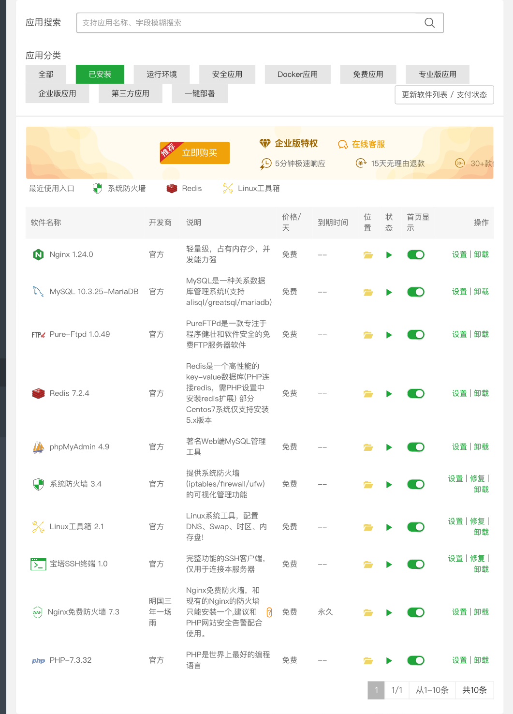Screen dimensions: 513x714
Task: Click the 立即购买 button
Action: pos(195,153)
